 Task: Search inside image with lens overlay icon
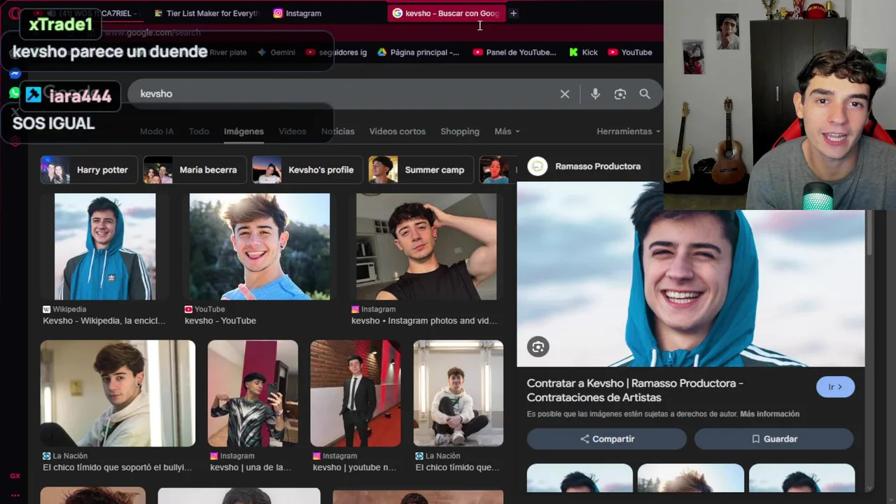538,347
